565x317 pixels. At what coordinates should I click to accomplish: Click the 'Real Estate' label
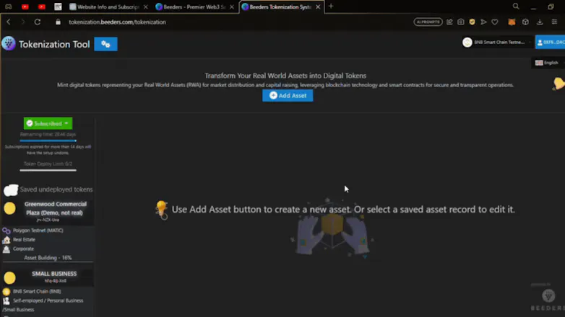tap(24, 240)
